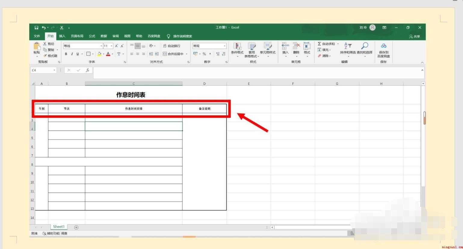Image resolution: width=463 pixels, height=249 pixels.
Task: Open the font name dropdown
Action: click(x=101, y=46)
